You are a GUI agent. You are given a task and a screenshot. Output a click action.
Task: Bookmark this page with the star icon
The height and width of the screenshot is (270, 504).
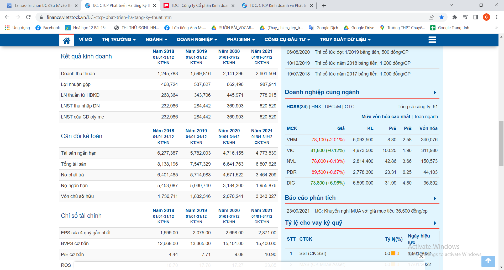tap(442, 17)
